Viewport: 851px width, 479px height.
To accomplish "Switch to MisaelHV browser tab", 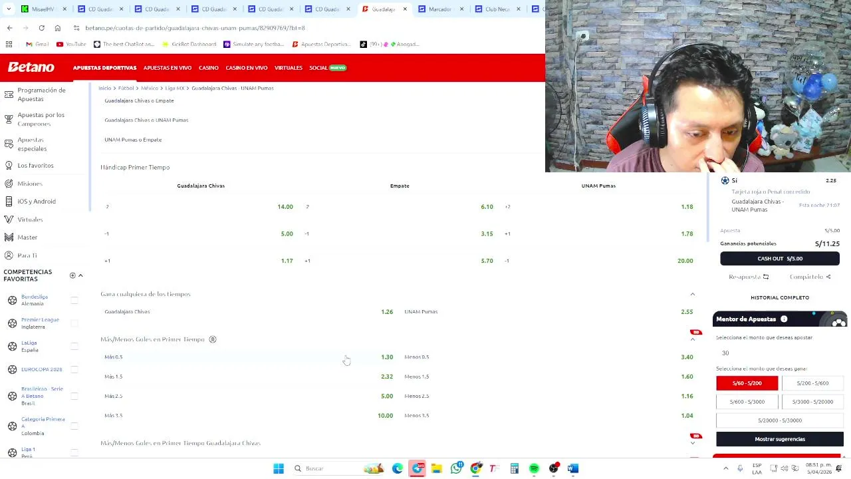I will [44, 9].
